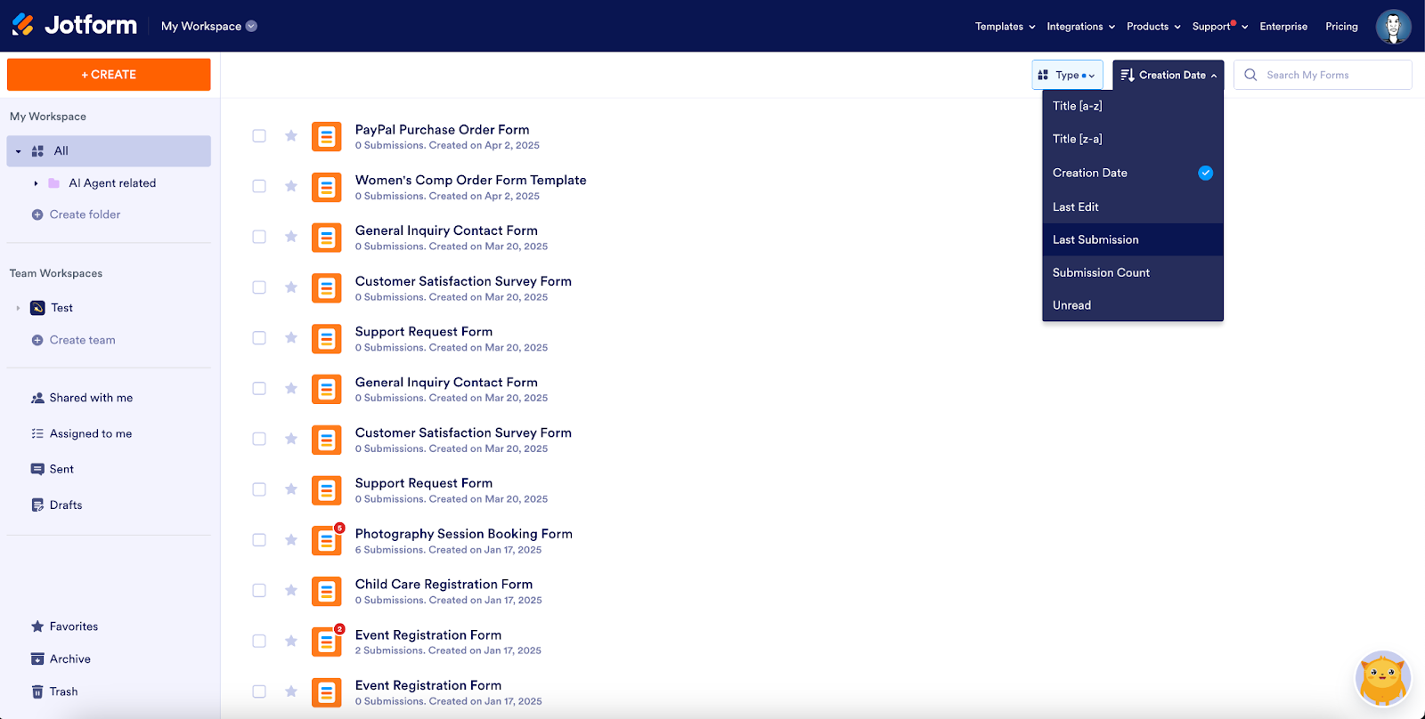Select the Event Registration Form with 2 submissions
This screenshot has height=719, width=1425.
tap(259, 642)
